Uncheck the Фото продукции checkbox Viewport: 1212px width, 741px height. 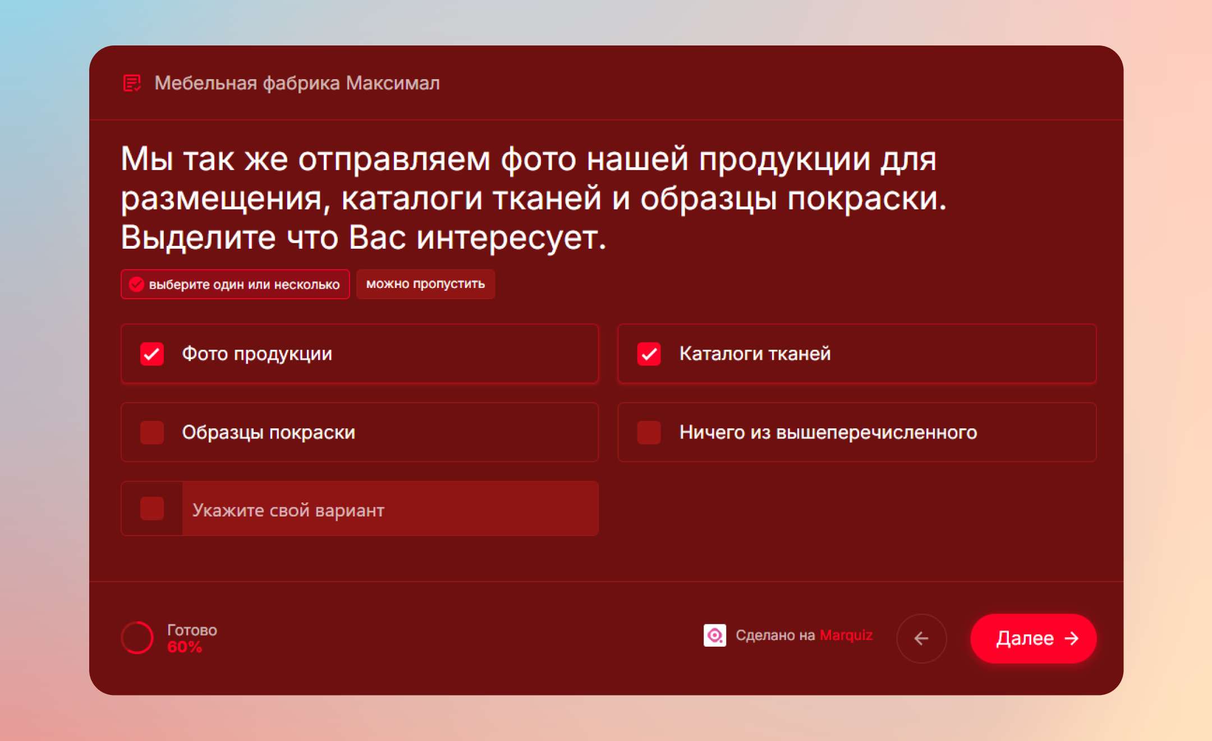tap(152, 354)
